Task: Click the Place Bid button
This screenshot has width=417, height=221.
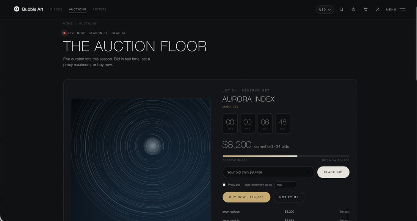Action: click(333, 172)
